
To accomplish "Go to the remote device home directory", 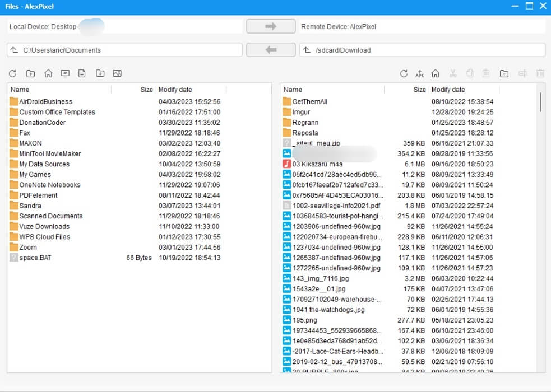I will (437, 73).
